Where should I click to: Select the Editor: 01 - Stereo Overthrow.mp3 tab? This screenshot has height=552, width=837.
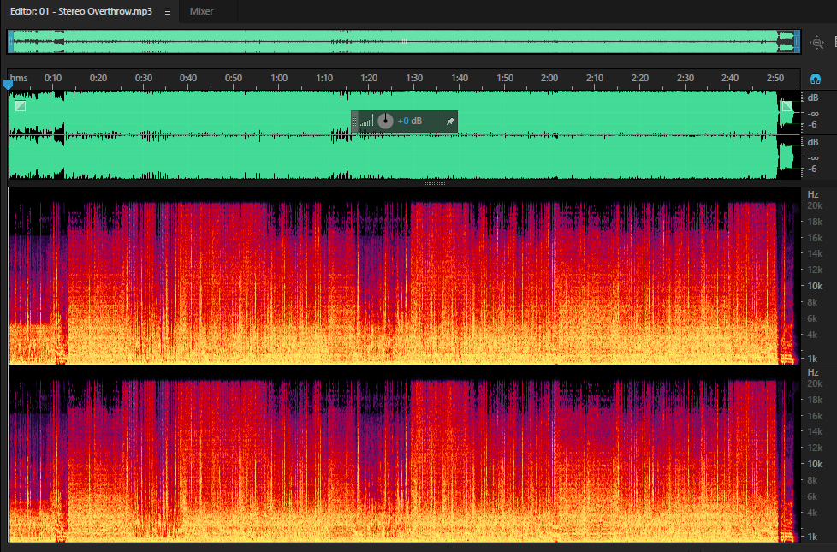[x=81, y=11]
